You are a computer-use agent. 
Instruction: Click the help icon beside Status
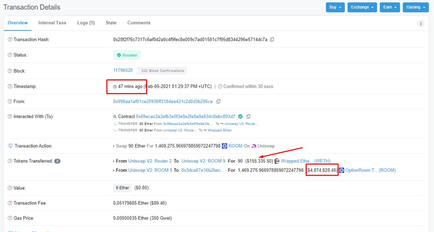(10, 55)
